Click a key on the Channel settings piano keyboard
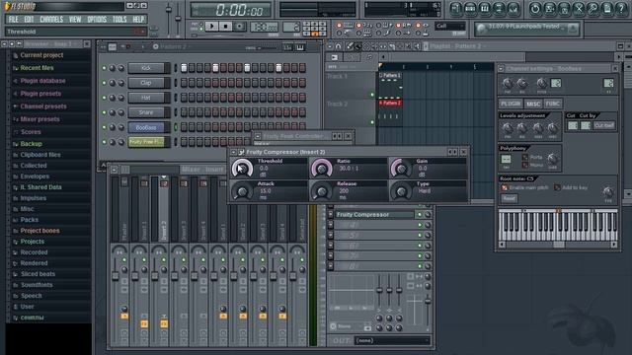 558,225
